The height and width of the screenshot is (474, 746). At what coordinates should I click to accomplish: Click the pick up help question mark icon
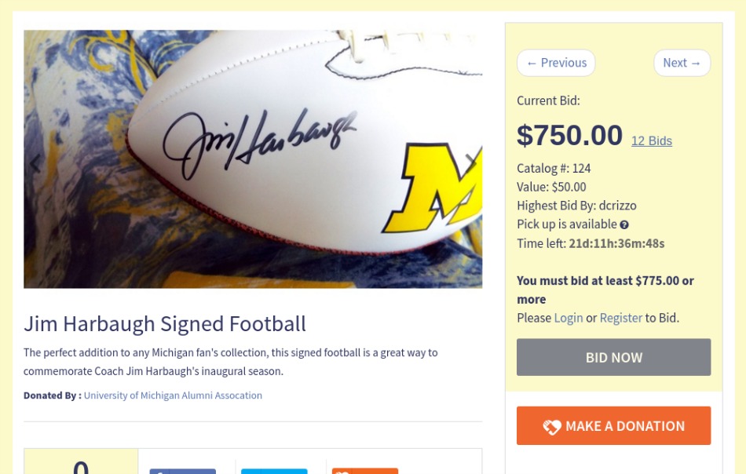tap(624, 225)
